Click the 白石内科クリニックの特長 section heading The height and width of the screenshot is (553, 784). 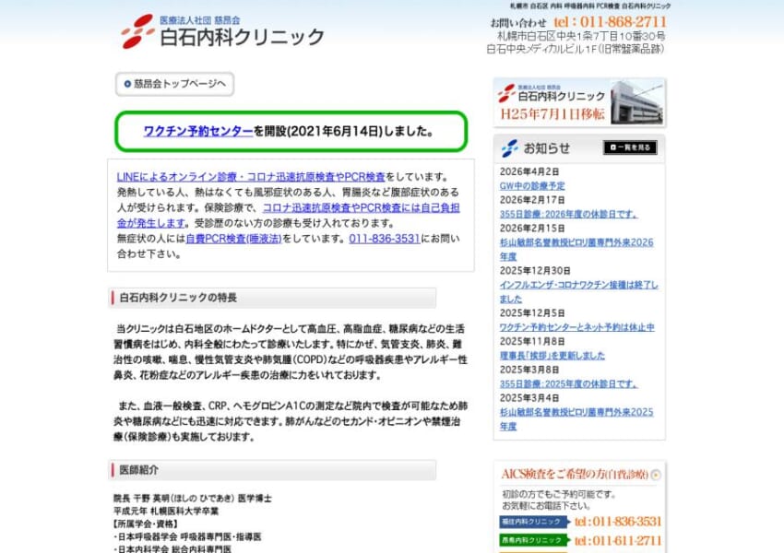point(272,298)
